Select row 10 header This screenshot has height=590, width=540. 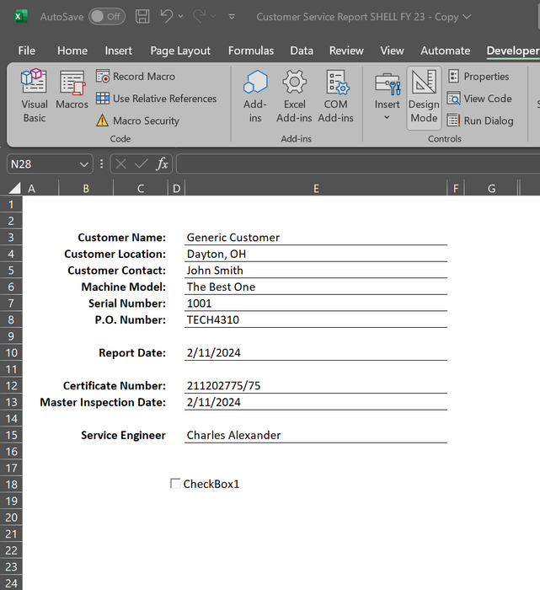[11, 353]
